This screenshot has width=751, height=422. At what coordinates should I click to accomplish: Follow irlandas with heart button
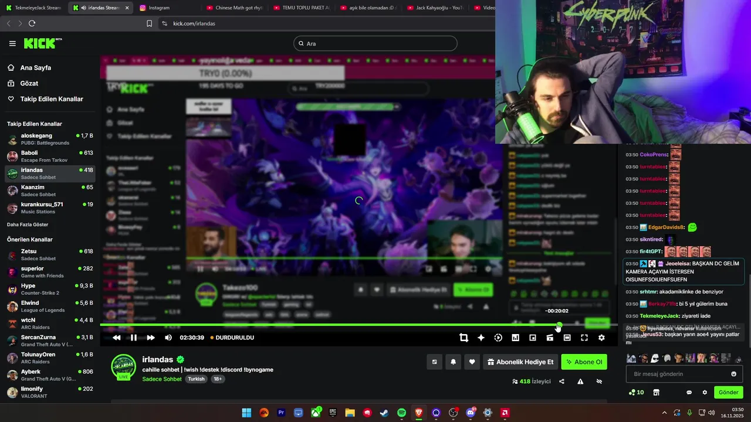pyautogui.click(x=472, y=362)
